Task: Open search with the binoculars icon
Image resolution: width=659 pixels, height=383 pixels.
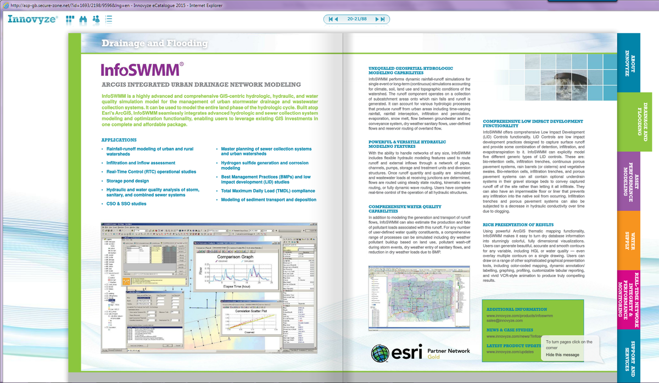Action: pos(83,19)
